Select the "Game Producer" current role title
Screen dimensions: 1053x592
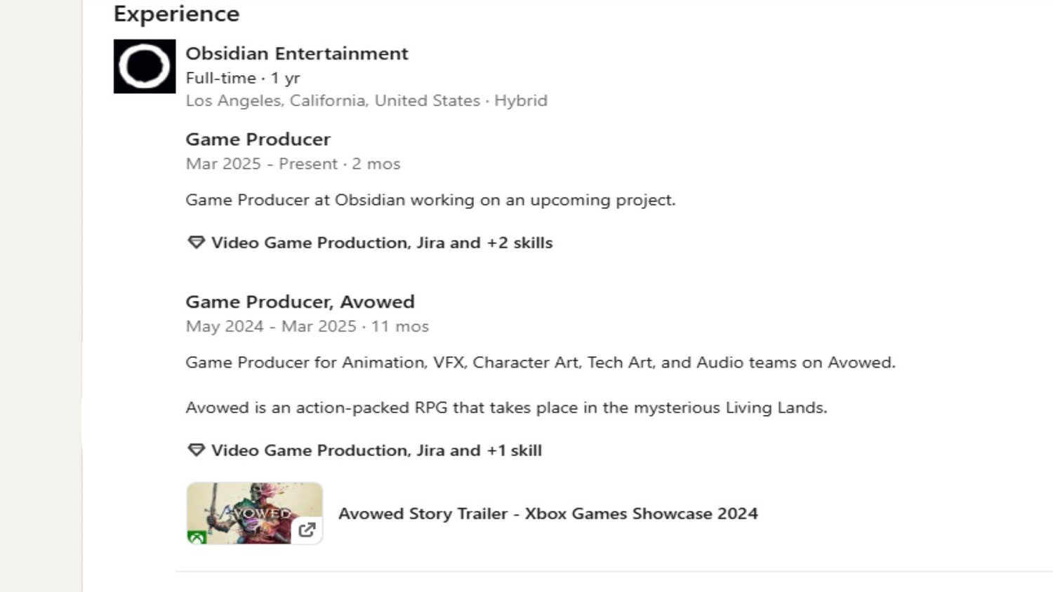(258, 139)
